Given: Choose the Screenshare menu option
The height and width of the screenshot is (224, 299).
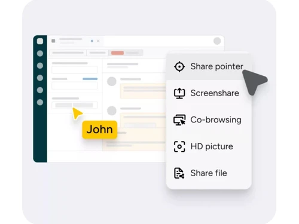Looking at the screenshot, I should coord(209,93).
